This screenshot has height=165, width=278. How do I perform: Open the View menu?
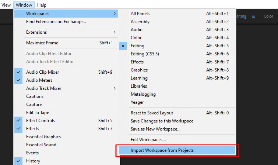(6, 5)
